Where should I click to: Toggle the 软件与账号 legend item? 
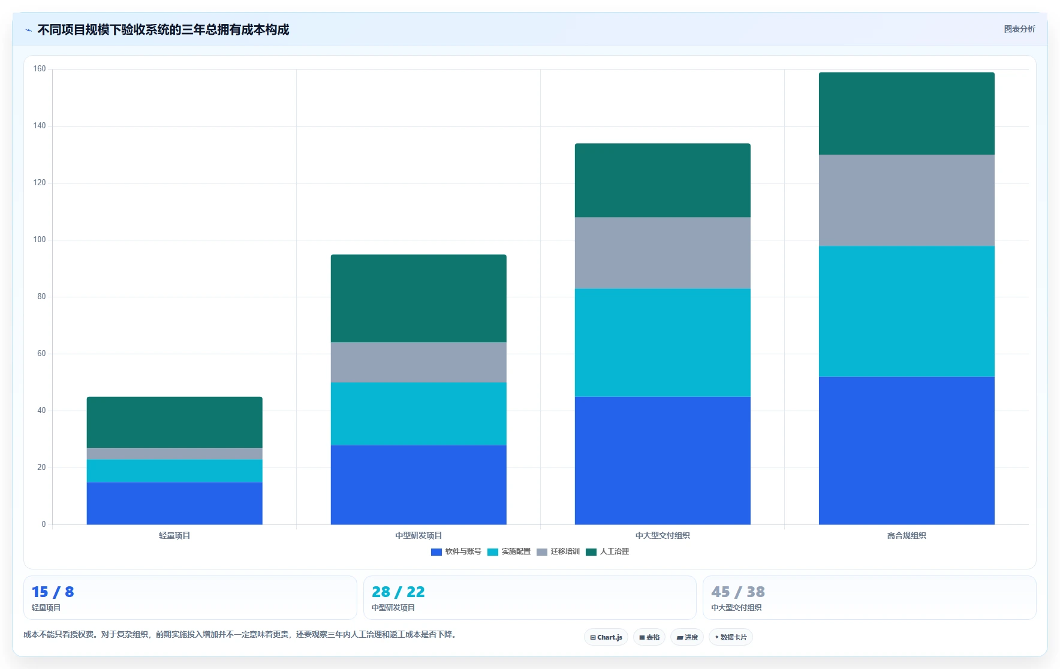[x=456, y=552]
